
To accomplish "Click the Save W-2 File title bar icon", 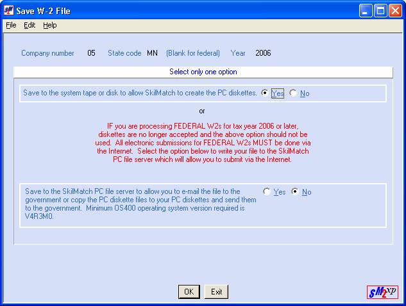I will 9,11.
